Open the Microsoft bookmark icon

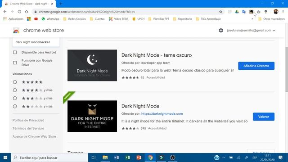coord(29,19)
